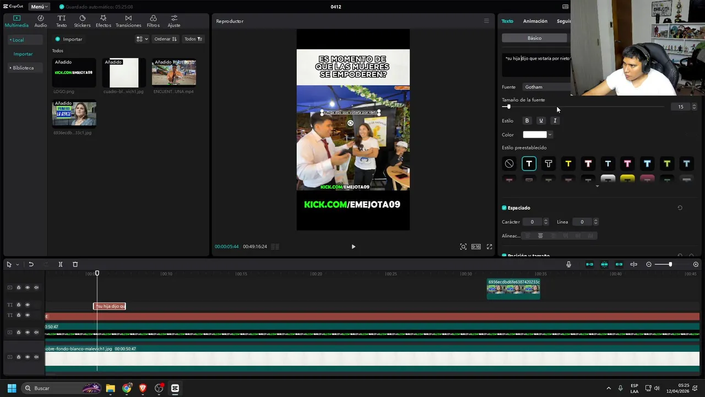Play the video preview

click(x=354, y=247)
